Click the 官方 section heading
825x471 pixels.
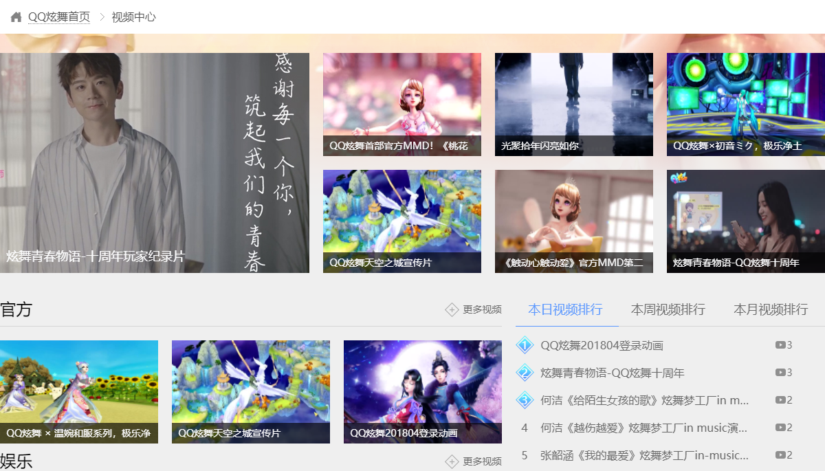coord(16,309)
